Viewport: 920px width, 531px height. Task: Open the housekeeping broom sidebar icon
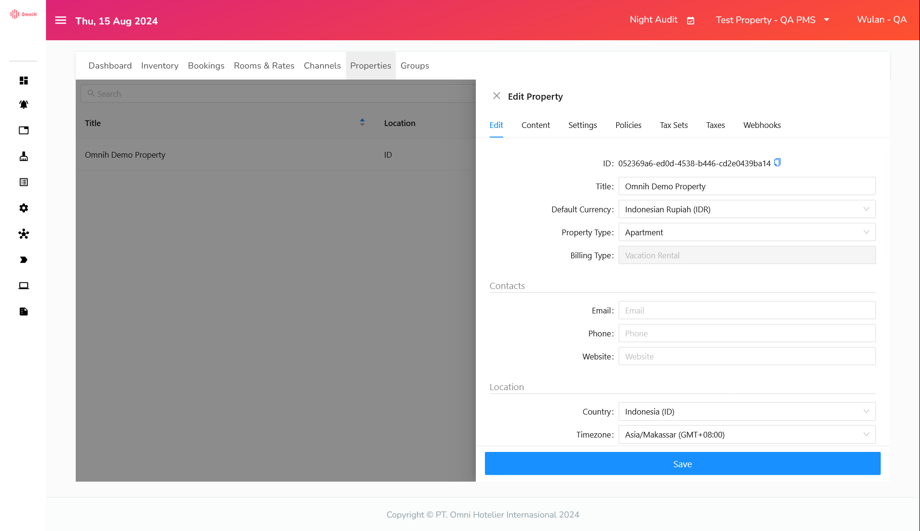(23, 156)
